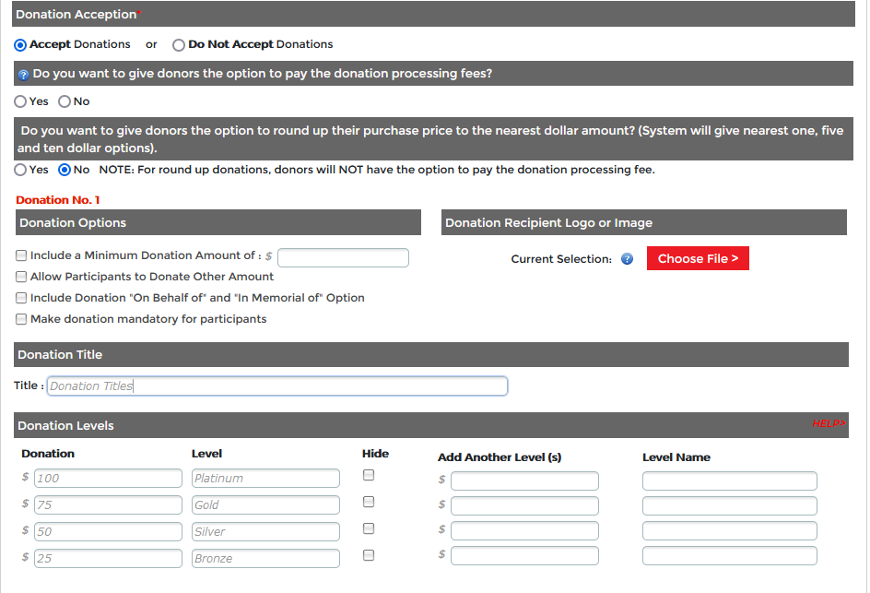Image resolution: width=870 pixels, height=593 pixels.
Task: Focus the 100 donation amount field
Action: click(x=108, y=479)
